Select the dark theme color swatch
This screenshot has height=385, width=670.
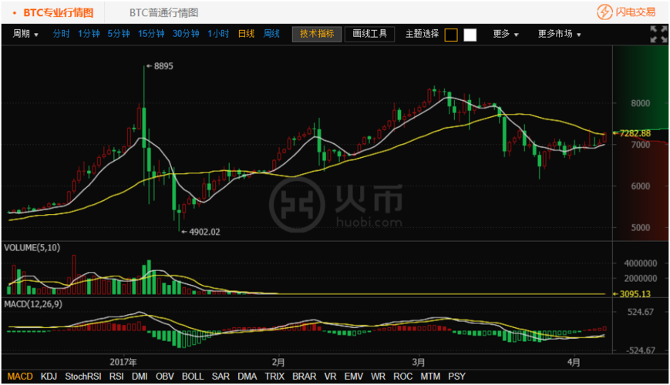point(451,35)
